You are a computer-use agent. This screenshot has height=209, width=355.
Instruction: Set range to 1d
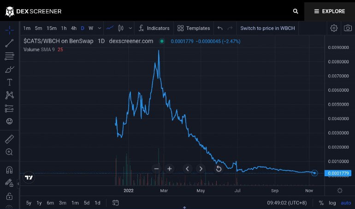[x=97, y=203]
